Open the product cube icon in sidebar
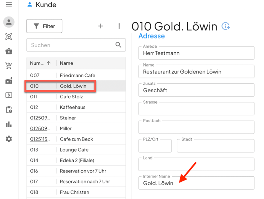The height and width of the screenshot is (199, 264). (9, 36)
